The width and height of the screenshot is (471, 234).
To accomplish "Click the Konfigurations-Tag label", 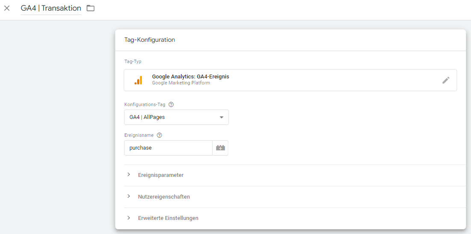I will (145, 104).
